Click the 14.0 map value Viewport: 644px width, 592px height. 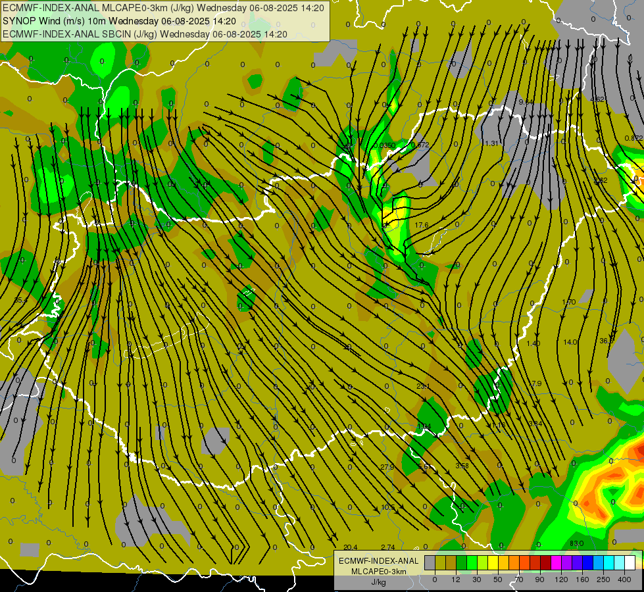(570, 342)
